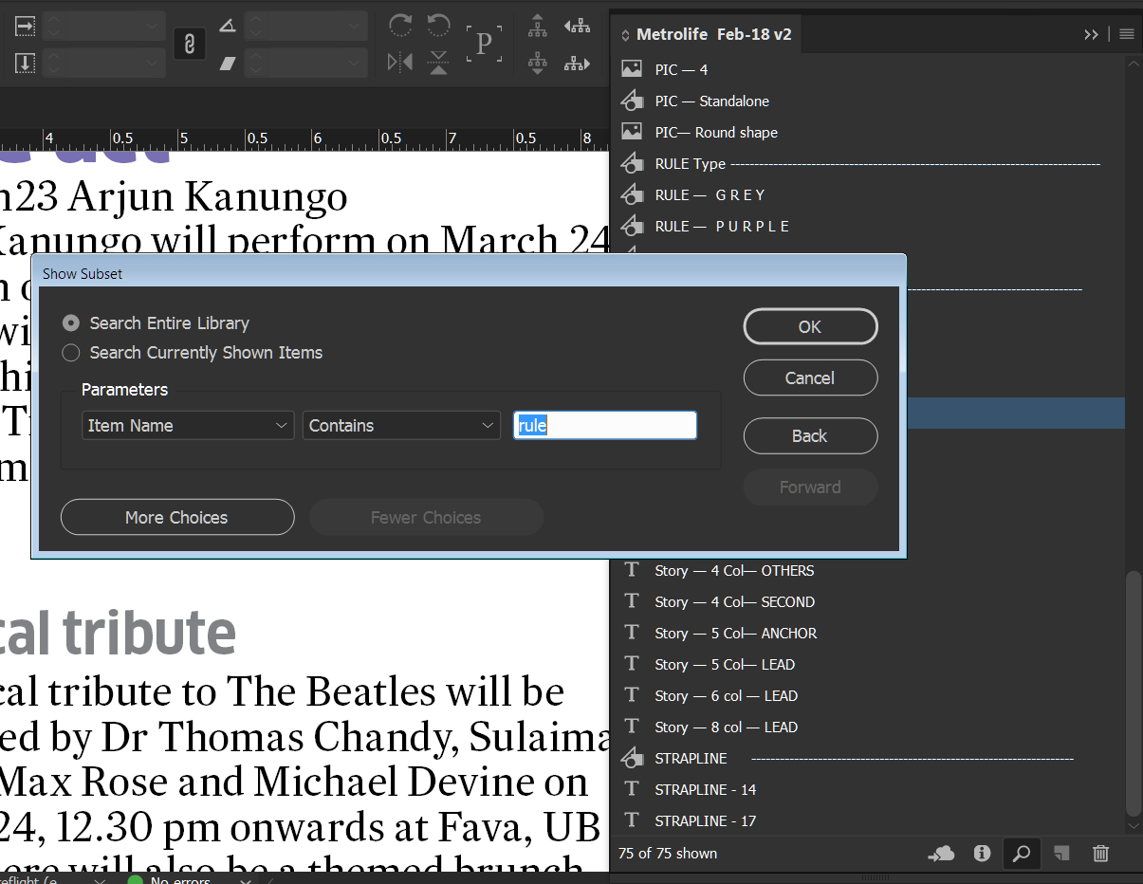Click the Forward button in Show Subset

click(x=810, y=487)
